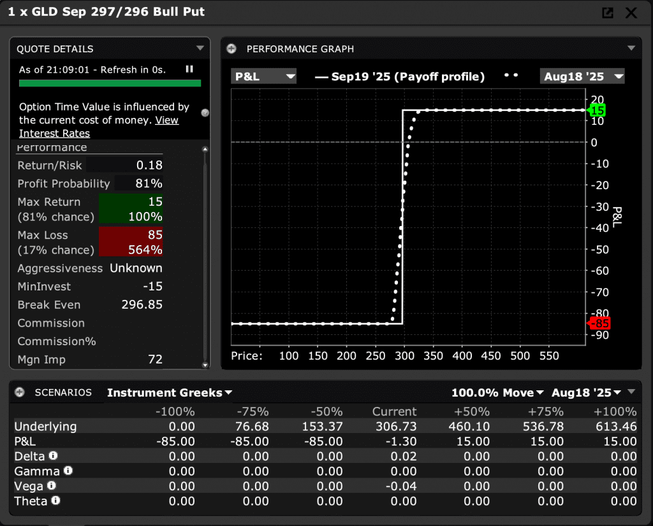
Task: Open the Scenarios panel menu arrow
Action: (631, 392)
